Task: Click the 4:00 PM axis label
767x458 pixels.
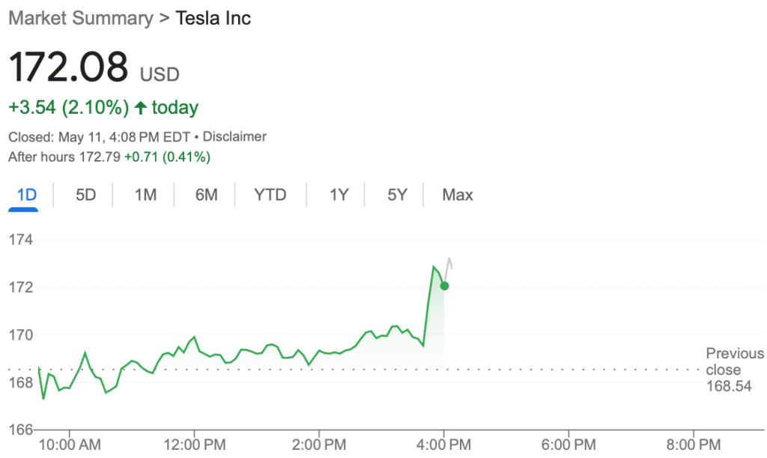Action: tap(443, 445)
